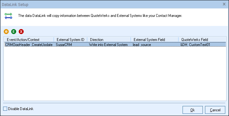
Task: Close the DataLink Setup window
Action: [x=224, y=4]
